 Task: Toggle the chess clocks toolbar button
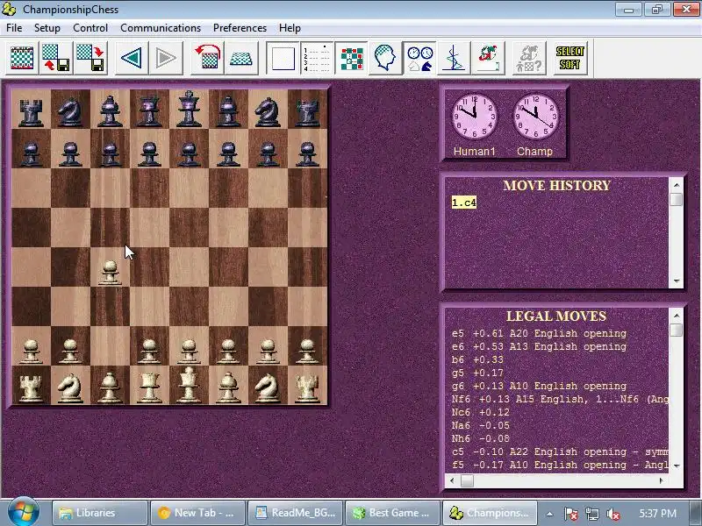point(420,58)
